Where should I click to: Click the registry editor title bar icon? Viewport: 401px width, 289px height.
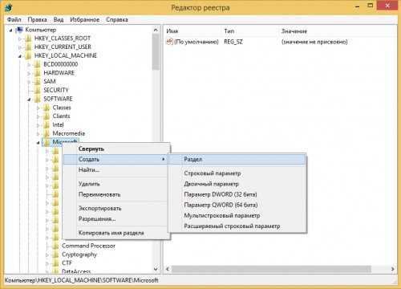pyautogui.click(x=8, y=7)
